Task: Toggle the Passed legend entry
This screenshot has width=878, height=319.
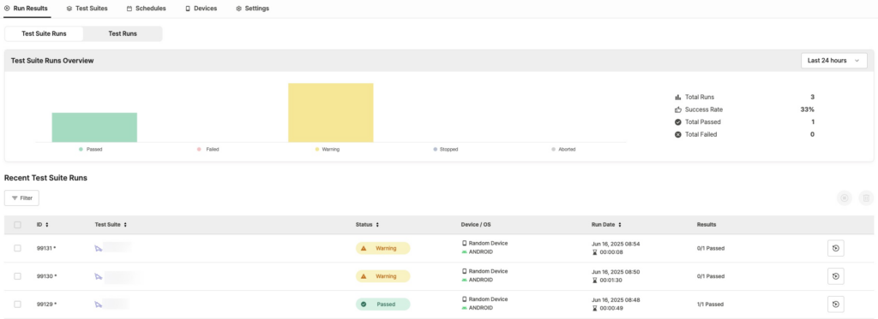Action: (91, 149)
